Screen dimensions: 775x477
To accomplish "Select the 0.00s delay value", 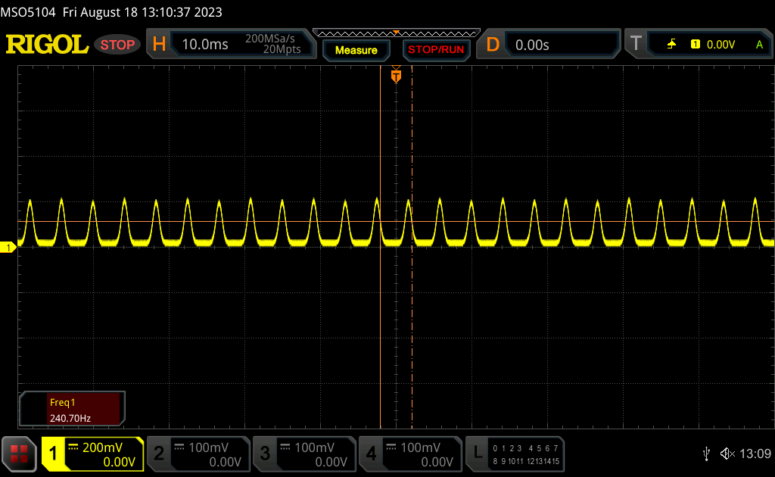I will coord(532,45).
